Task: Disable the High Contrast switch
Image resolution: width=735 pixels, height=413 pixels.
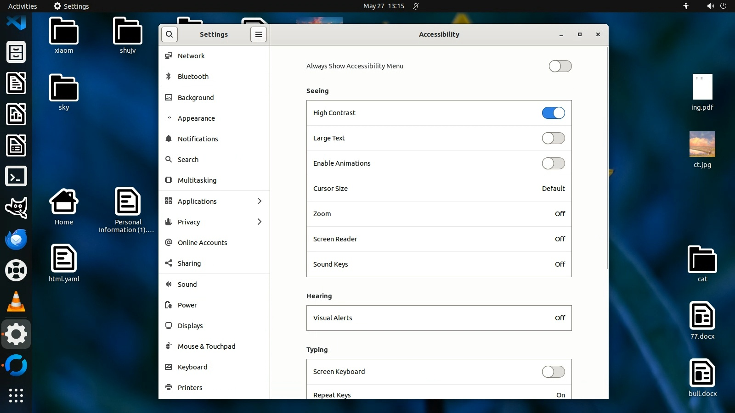Action: (x=553, y=113)
